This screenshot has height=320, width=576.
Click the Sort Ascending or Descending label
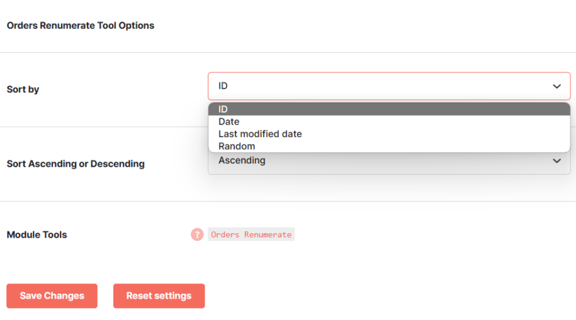[76, 163]
